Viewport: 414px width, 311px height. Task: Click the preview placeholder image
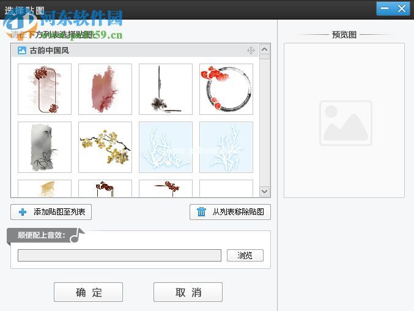coord(346,123)
